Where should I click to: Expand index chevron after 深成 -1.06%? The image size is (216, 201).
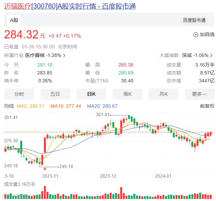coord(212,56)
